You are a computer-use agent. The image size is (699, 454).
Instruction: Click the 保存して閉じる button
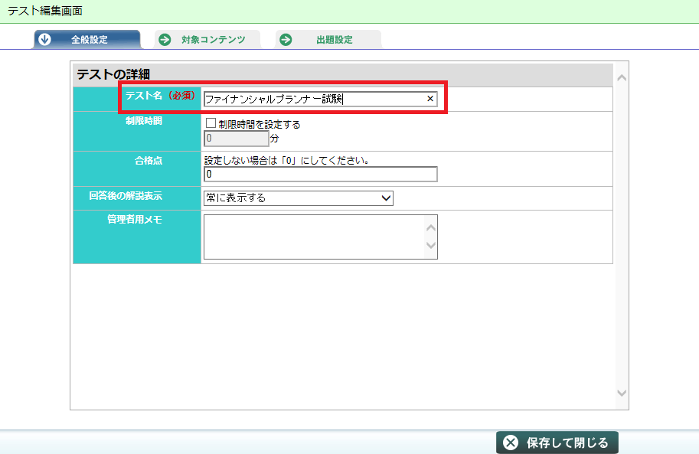[x=557, y=443]
